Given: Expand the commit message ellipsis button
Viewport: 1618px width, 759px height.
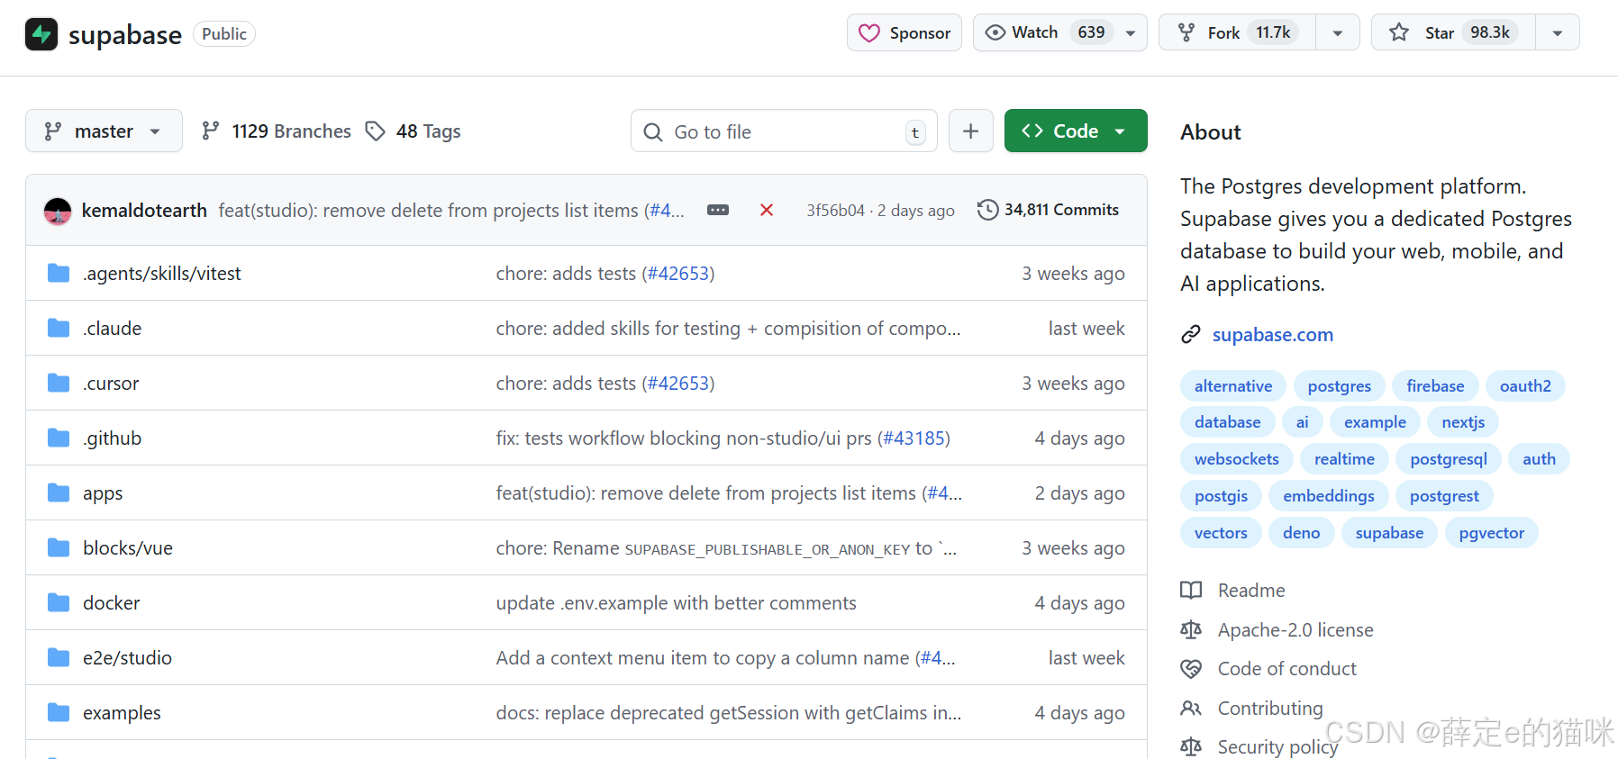Looking at the screenshot, I should pyautogui.click(x=718, y=210).
